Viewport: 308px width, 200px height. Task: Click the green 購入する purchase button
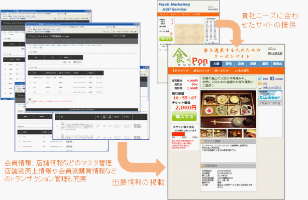184,116
